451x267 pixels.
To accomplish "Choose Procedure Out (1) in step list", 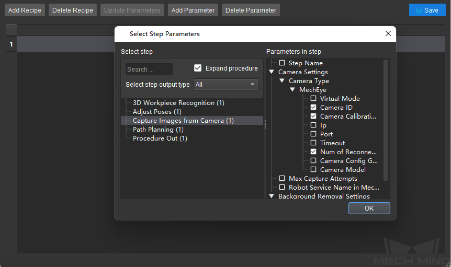I will tap(160, 138).
